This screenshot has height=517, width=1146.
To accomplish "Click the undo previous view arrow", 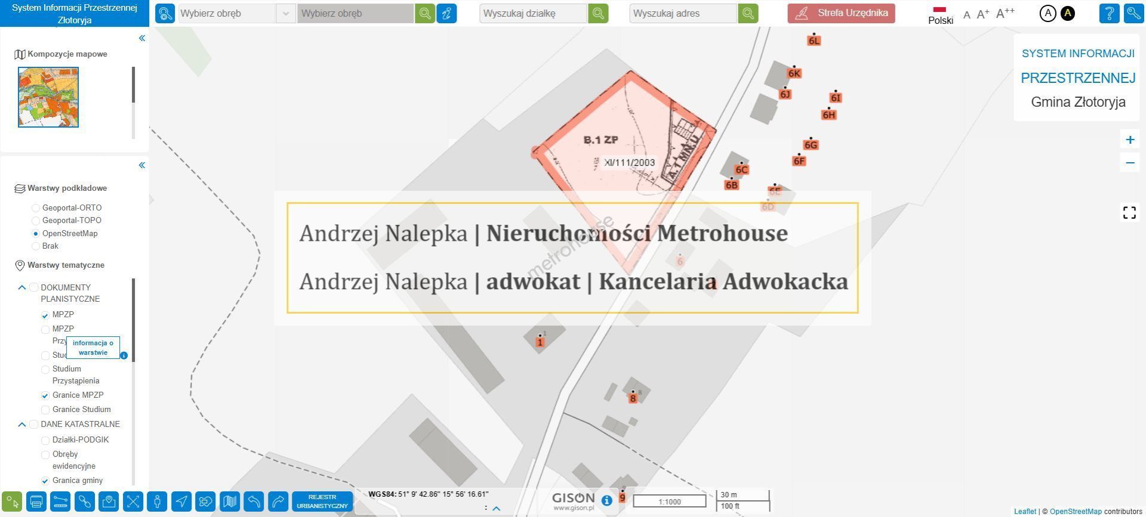I will point(254,501).
